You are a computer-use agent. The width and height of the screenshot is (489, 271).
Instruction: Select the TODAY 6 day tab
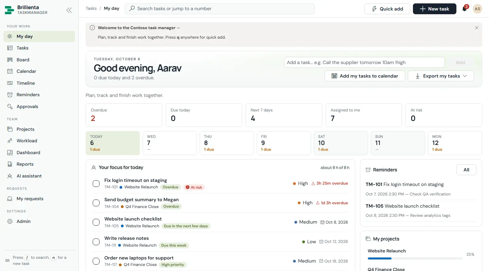[x=113, y=143]
